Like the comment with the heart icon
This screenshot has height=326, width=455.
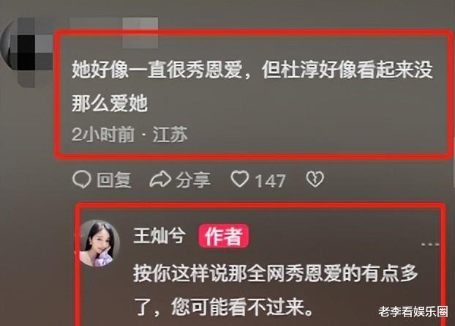[x=240, y=179]
